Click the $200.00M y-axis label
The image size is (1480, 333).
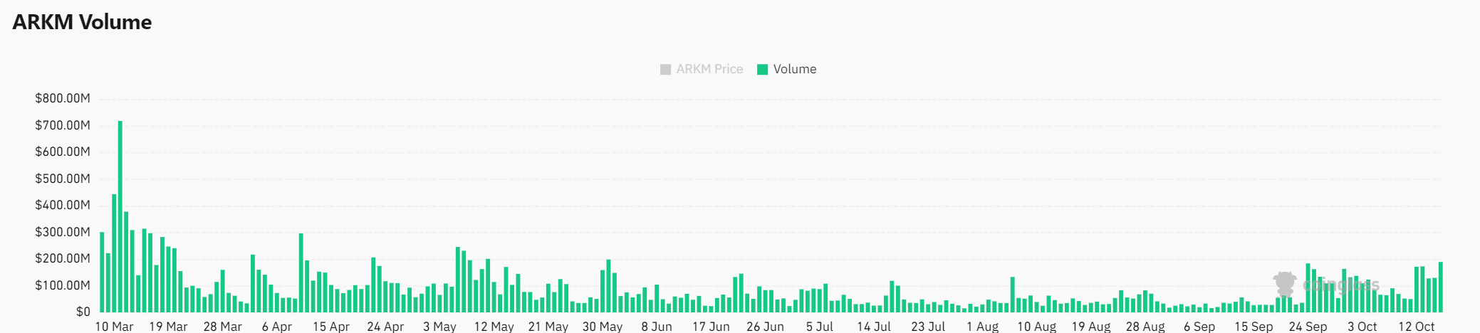coord(63,258)
